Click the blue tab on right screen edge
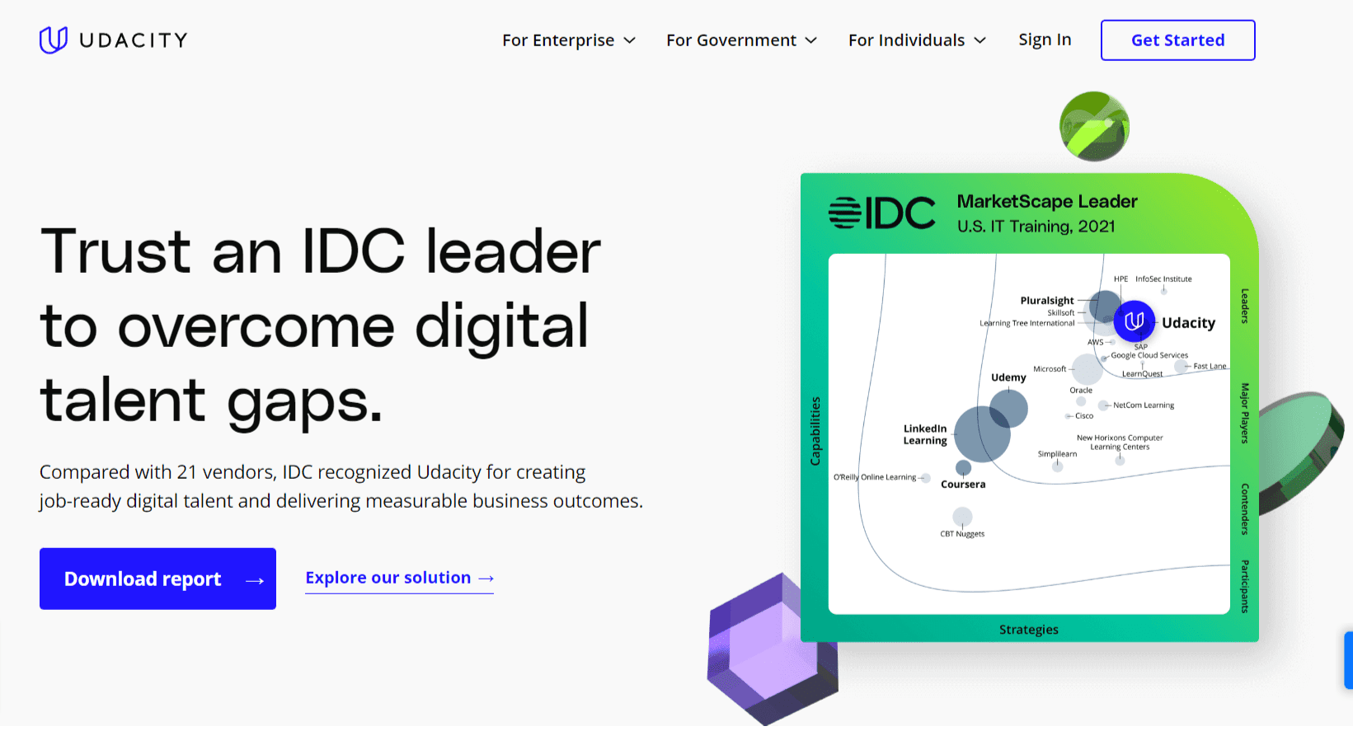The image size is (1353, 731). (1348, 659)
